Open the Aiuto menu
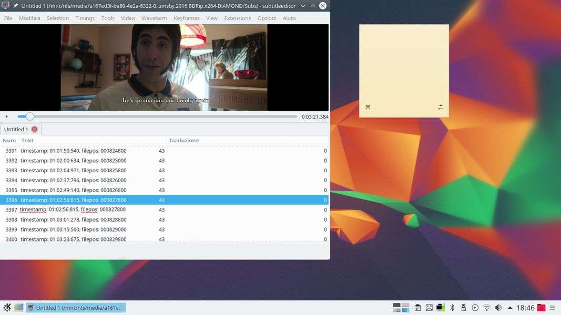 tap(290, 18)
